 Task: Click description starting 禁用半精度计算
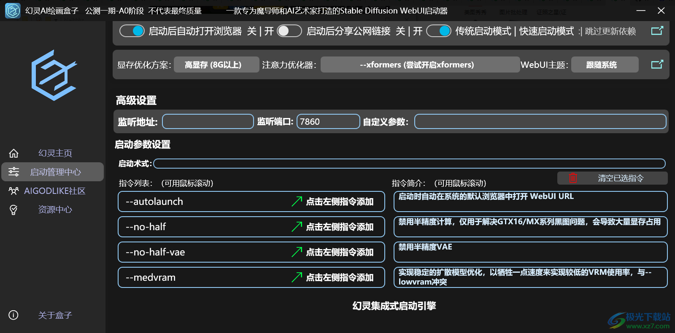pyautogui.click(x=531, y=227)
